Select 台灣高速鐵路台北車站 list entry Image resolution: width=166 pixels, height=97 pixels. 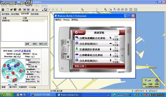tap(97, 38)
